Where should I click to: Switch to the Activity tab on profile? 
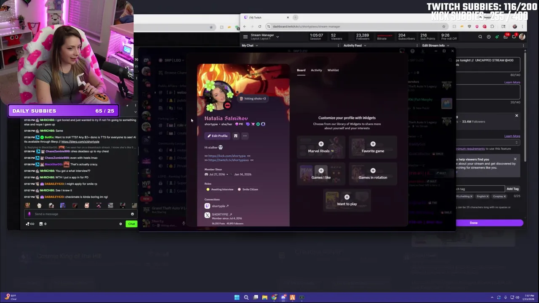(x=316, y=70)
